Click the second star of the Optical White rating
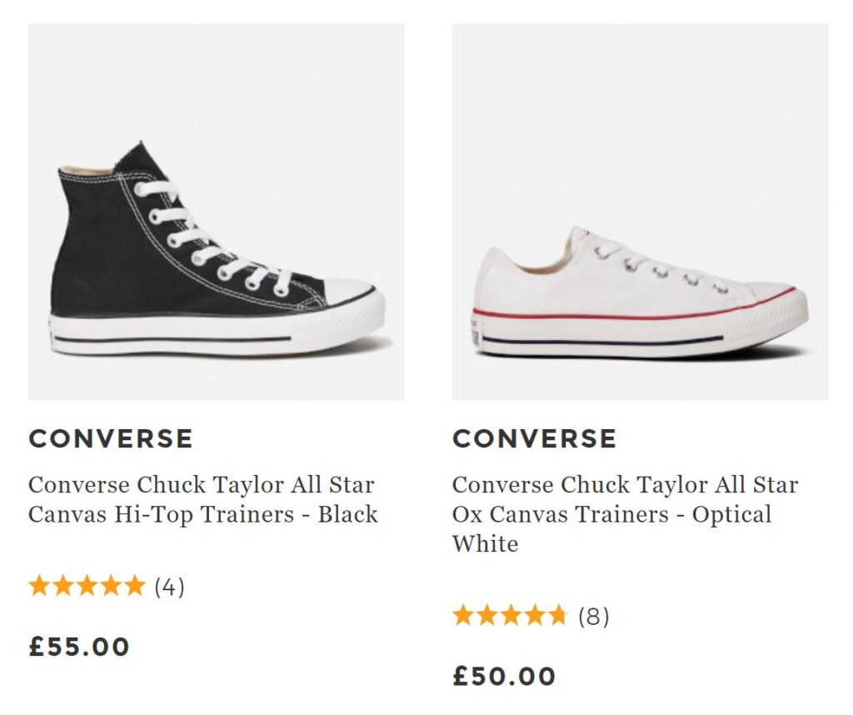Image resolution: width=853 pixels, height=715 pixels. coord(486,617)
